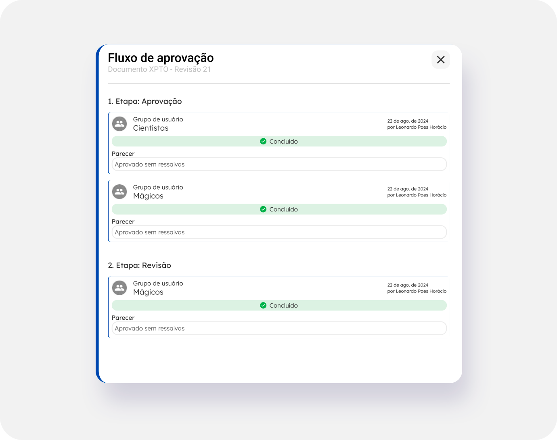Focus the Parecer field under Cientistas
The width and height of the screenshot is (557, 440).
click(x=279, y=165)
